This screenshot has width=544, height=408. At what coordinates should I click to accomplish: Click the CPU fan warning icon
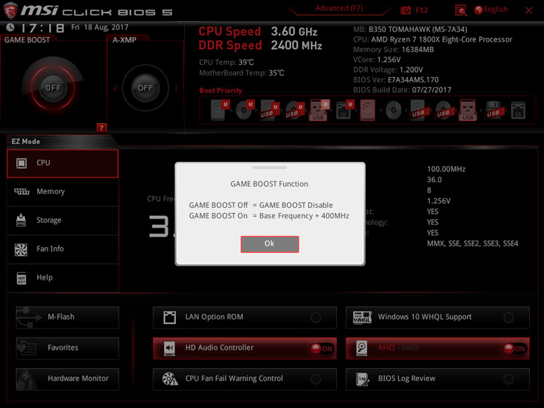coord(170,379)
